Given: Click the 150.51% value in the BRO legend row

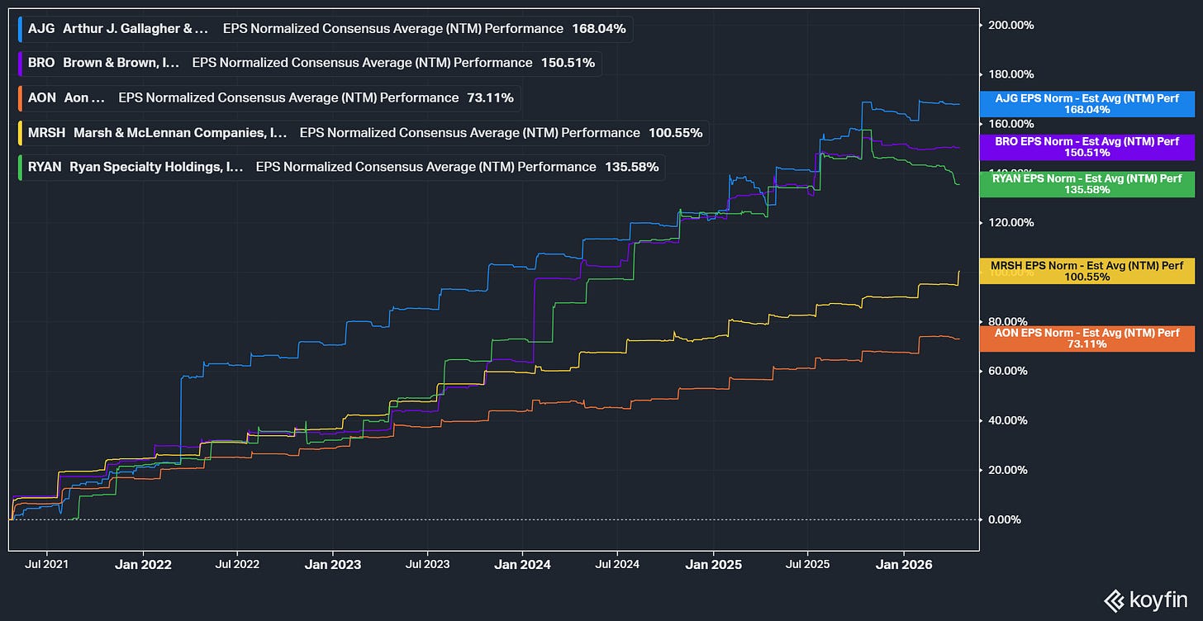Looking at the screenshot, I should (568, 63).
